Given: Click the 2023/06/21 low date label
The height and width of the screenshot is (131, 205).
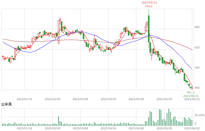Looking at the screenshot, I should (x=191, y=96).
